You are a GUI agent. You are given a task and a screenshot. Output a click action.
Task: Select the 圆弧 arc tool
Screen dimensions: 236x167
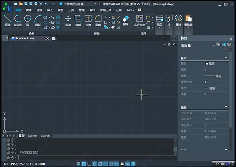tap(38, 20)
